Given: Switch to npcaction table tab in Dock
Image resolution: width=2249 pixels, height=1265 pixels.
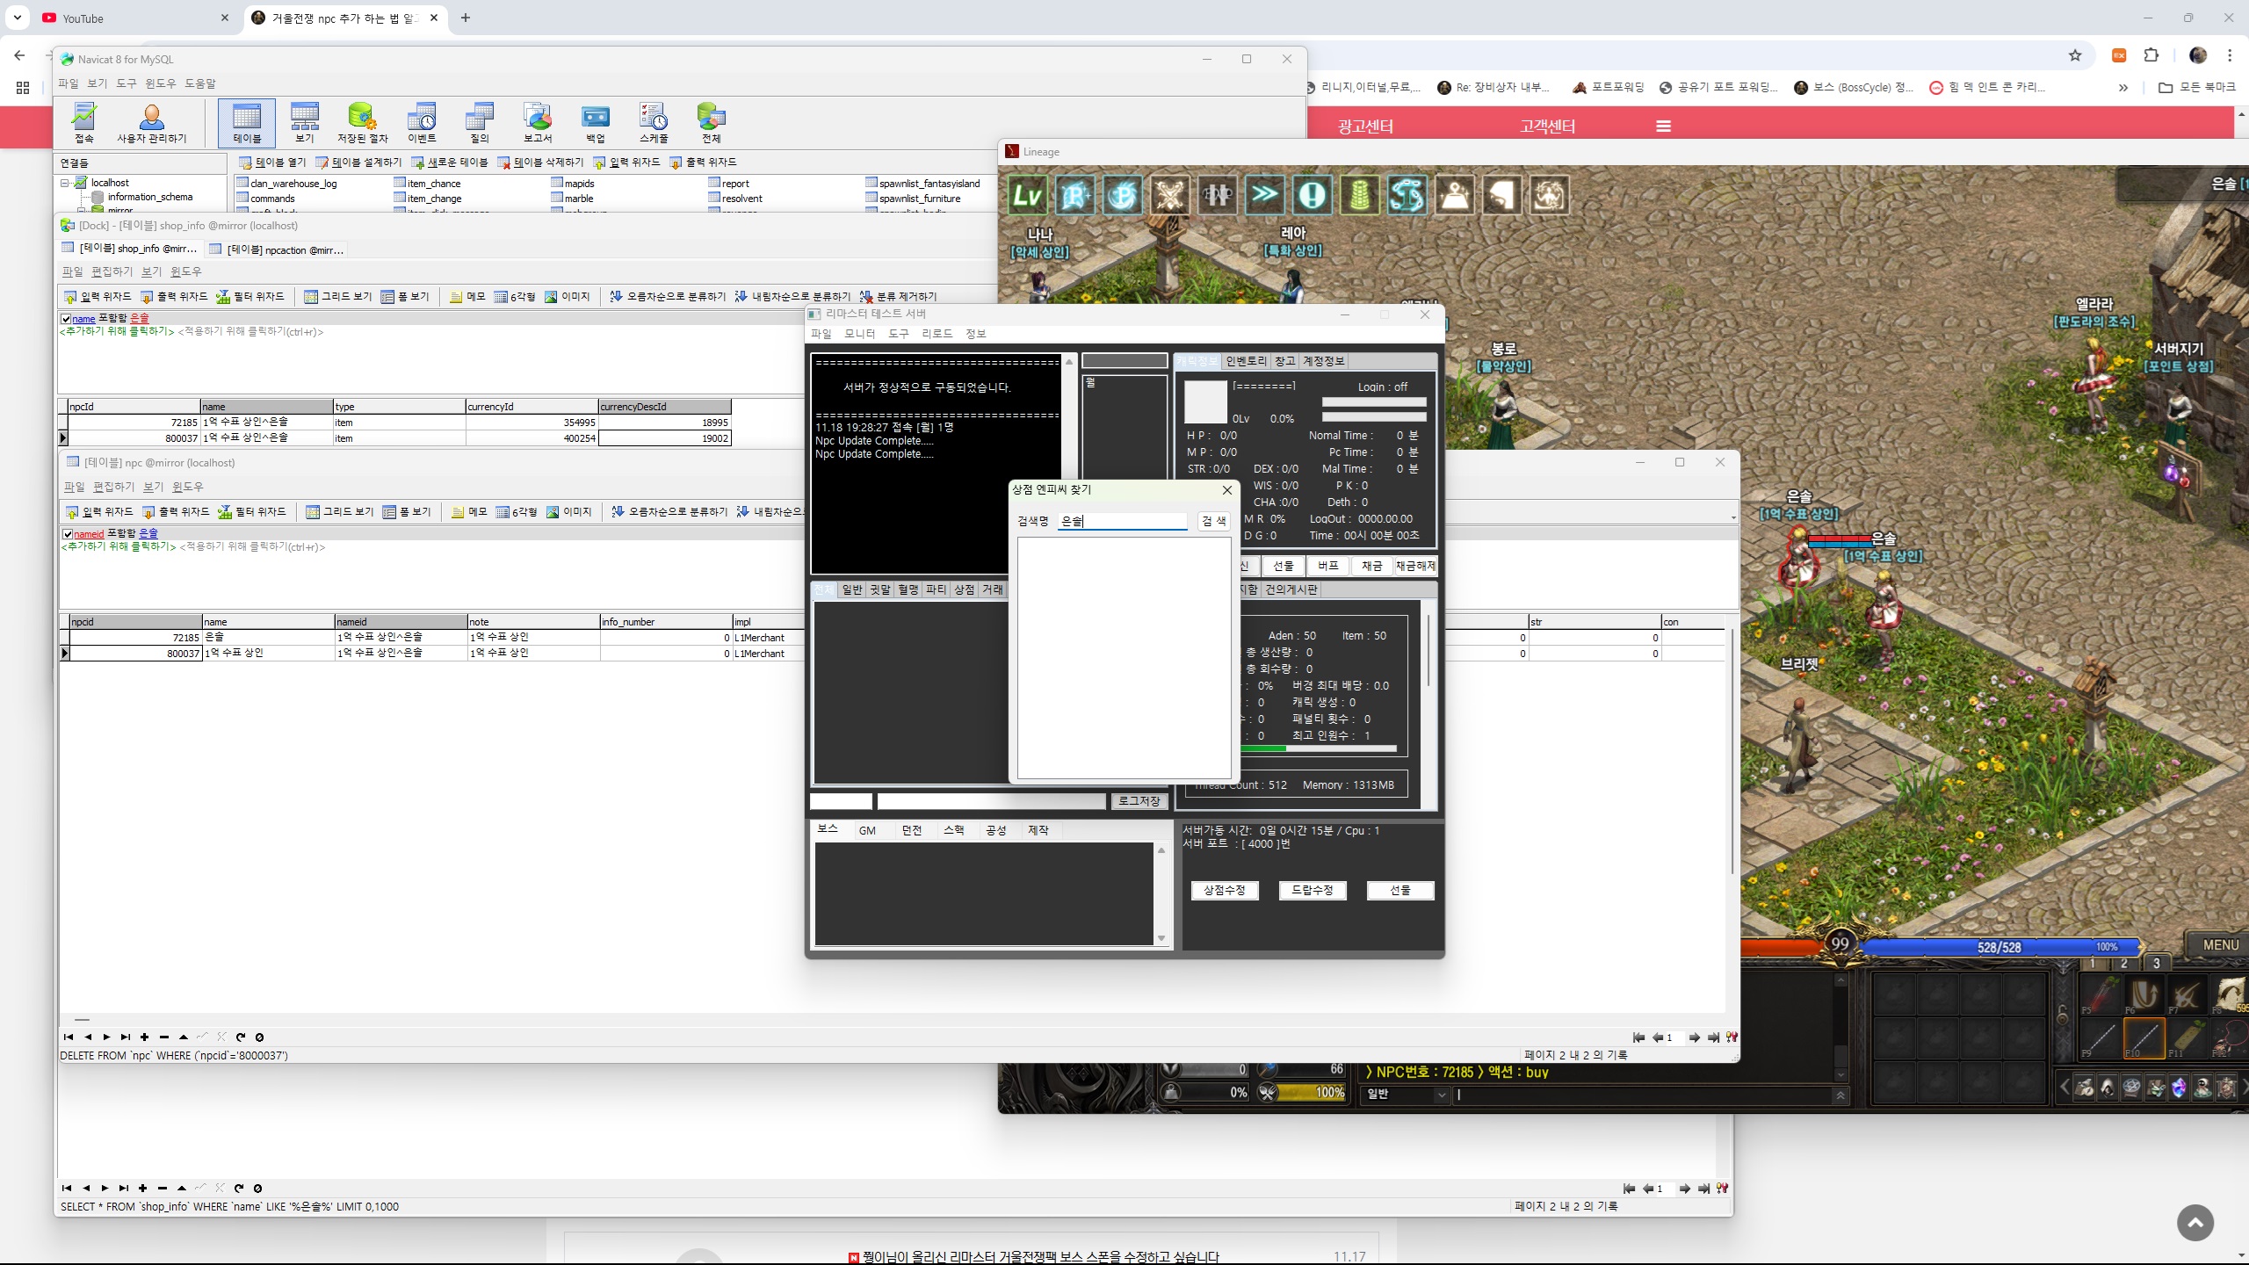Looking at the screenshot, I should point(278,249).
